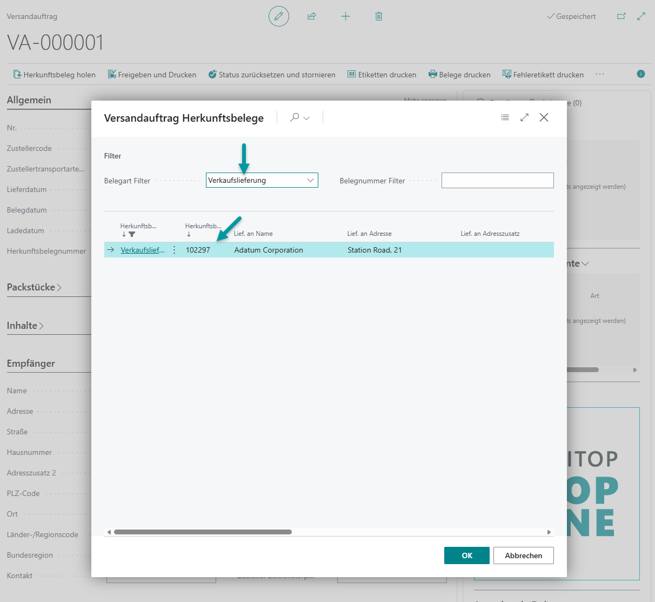
Task: Sort by the Lief. an Name column header
Action: tap(253, 234)
